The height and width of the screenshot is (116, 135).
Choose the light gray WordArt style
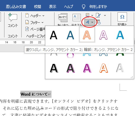(x=120, y=68)
